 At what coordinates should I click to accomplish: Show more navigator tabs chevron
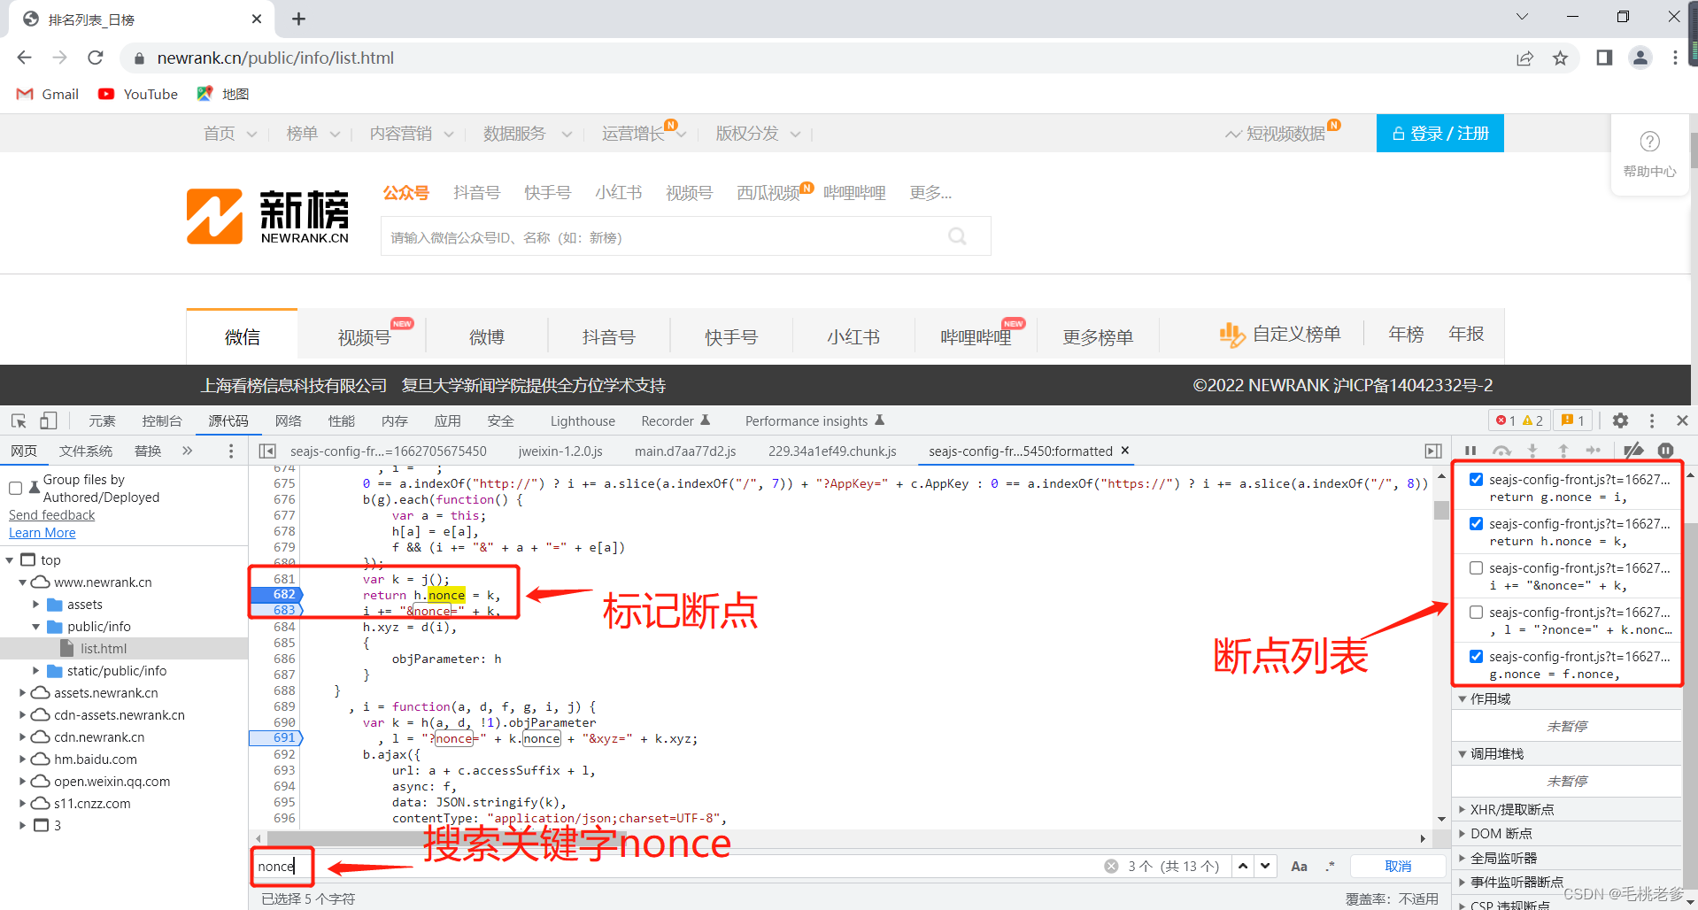[187, 451]
